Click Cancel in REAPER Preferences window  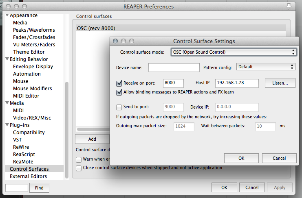click(252, 187)
